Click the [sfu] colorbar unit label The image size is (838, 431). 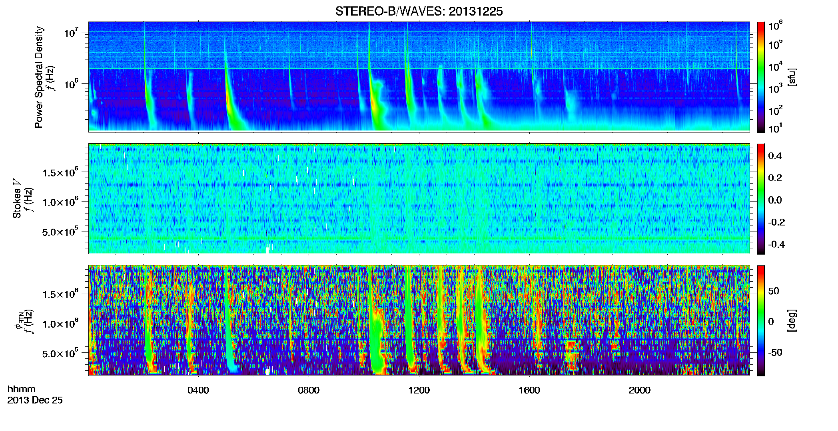792,77
